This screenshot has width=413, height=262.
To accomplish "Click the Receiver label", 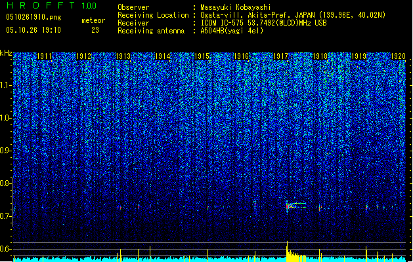I will (133, 23).
